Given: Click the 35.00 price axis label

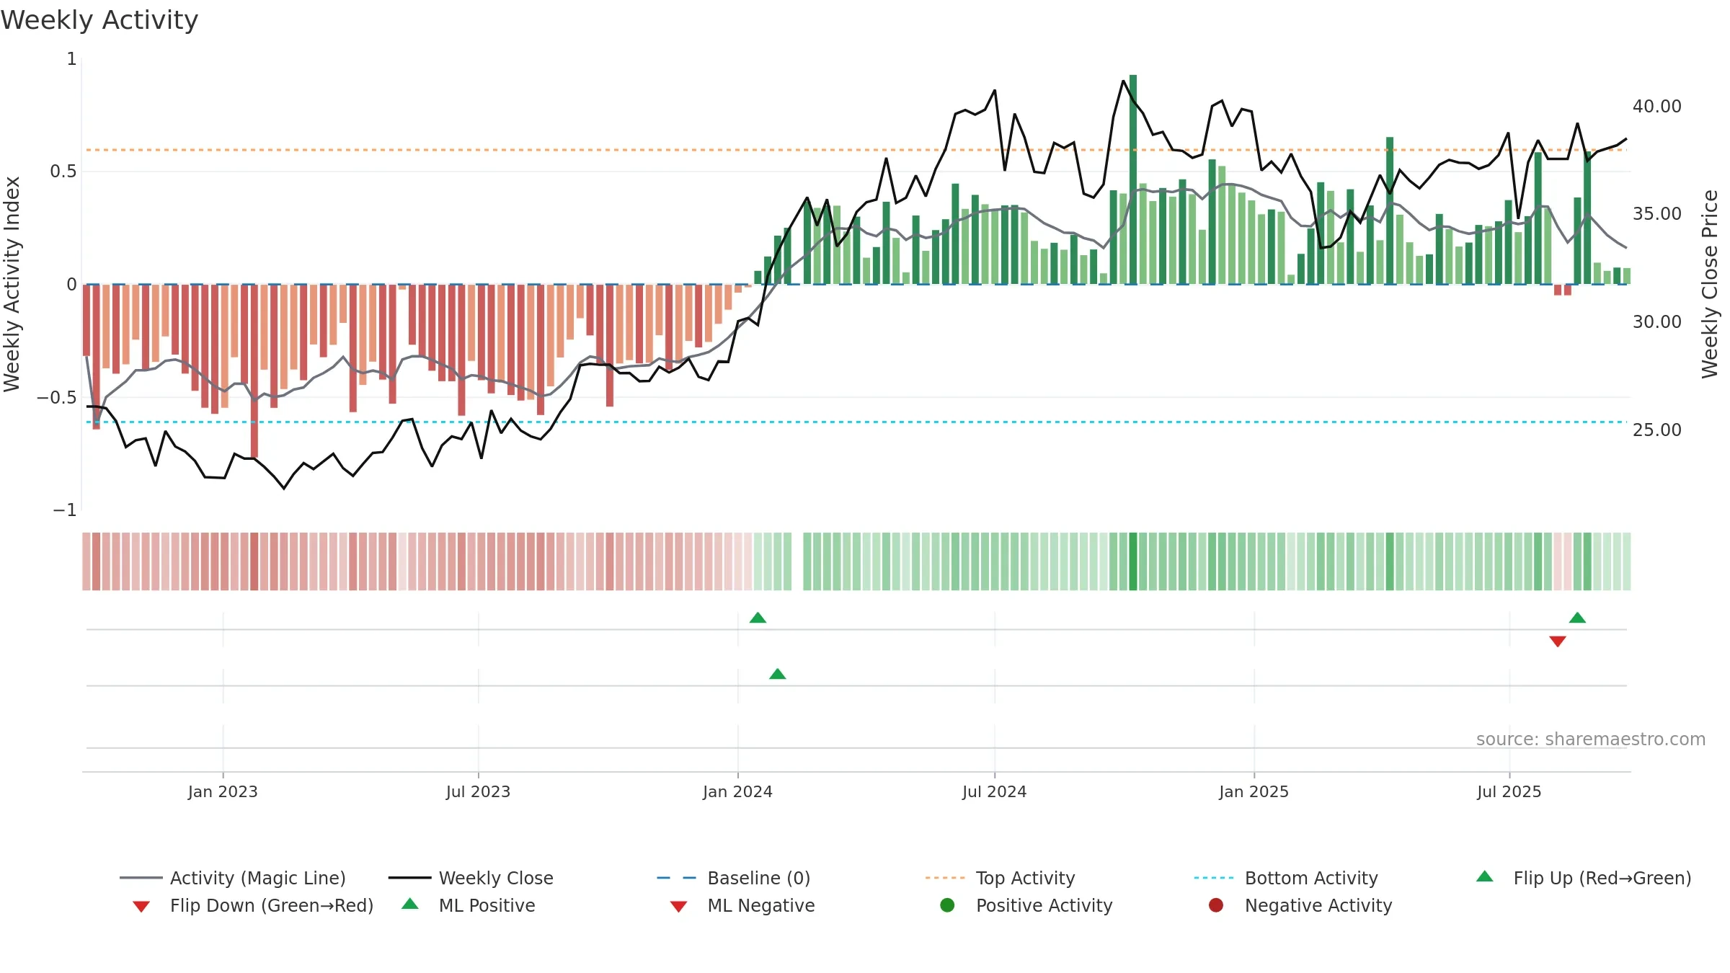Looking at the screenshot, I should (1657, 214).
